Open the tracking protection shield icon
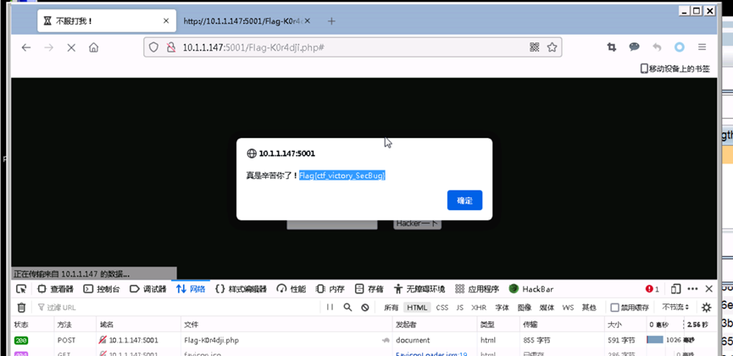733x356 pixels. pos(153,47)
